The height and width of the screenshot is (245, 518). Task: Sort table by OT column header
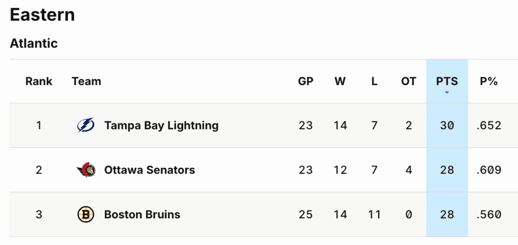click(x=409, y=81)
